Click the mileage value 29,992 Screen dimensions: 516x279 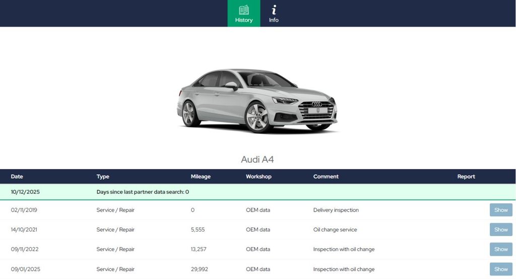pos(200,269)
